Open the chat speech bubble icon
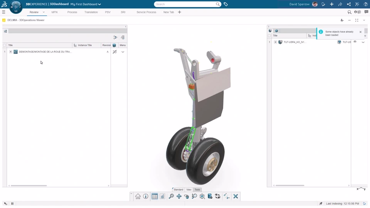Viewport: 370px width, 208px height. [x=366, y=12]
